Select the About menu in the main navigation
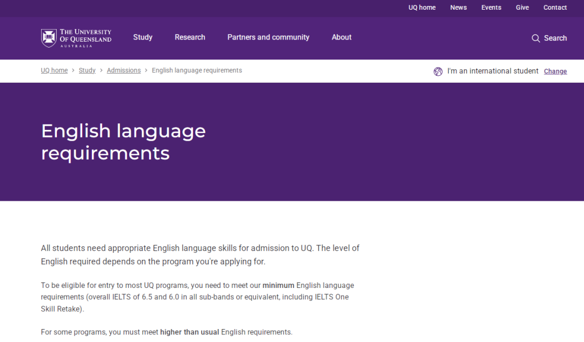 (341, 37)
